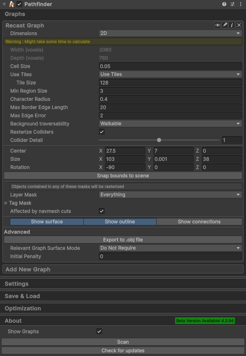Remove Recast Graph with X icon
This screenshot has width=246, height=356.
239,25
